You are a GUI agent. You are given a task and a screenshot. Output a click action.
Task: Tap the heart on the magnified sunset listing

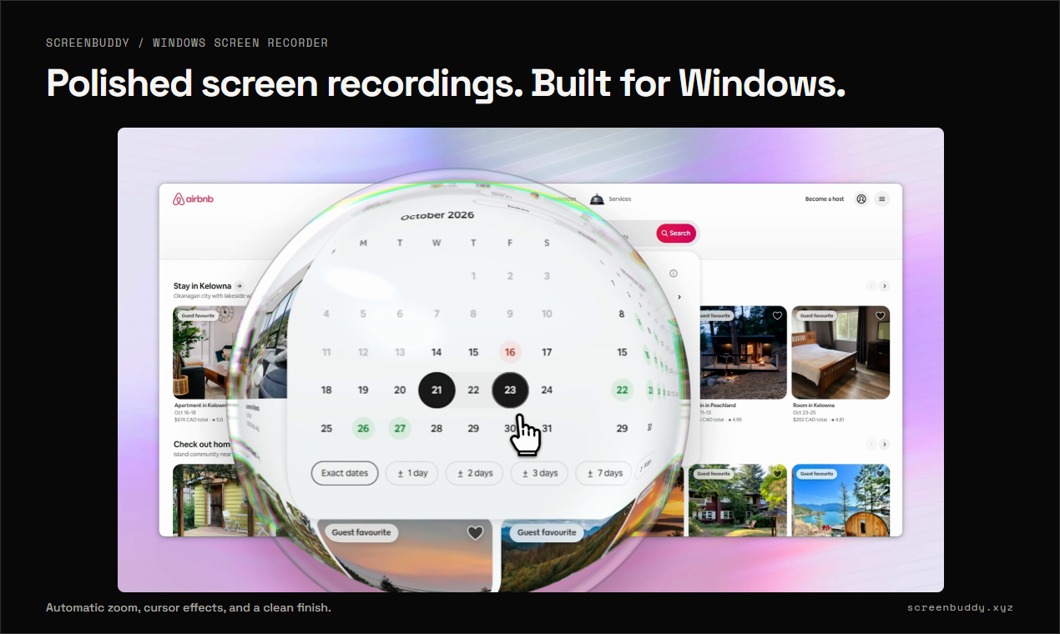click(x=475, y=532)
